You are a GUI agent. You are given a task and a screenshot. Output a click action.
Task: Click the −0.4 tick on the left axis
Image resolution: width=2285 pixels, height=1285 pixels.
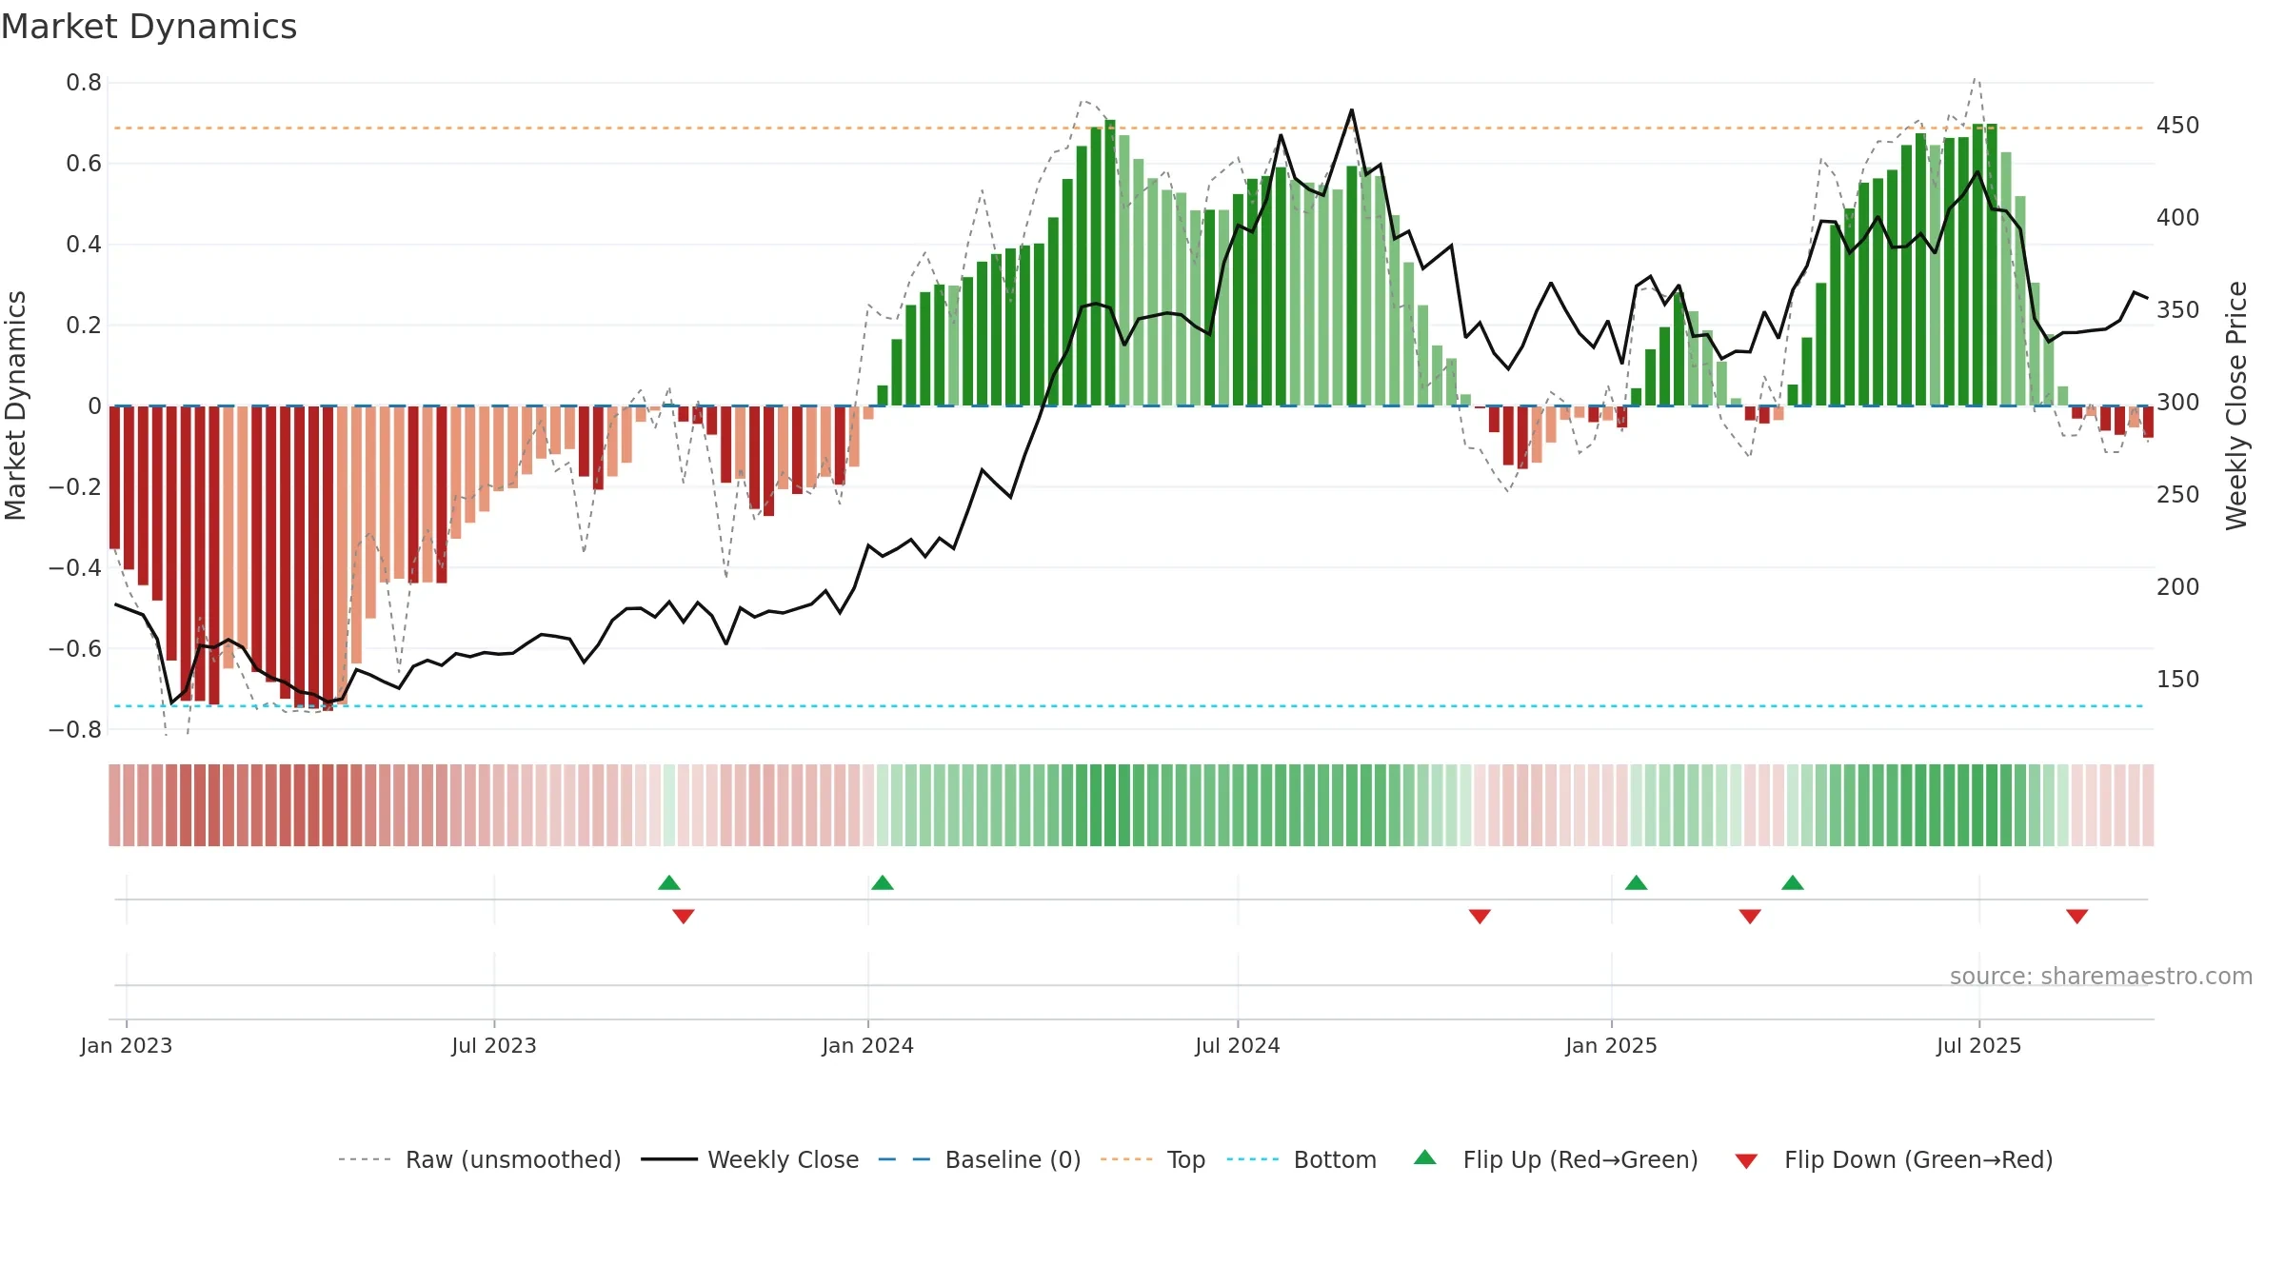(75, 567)
